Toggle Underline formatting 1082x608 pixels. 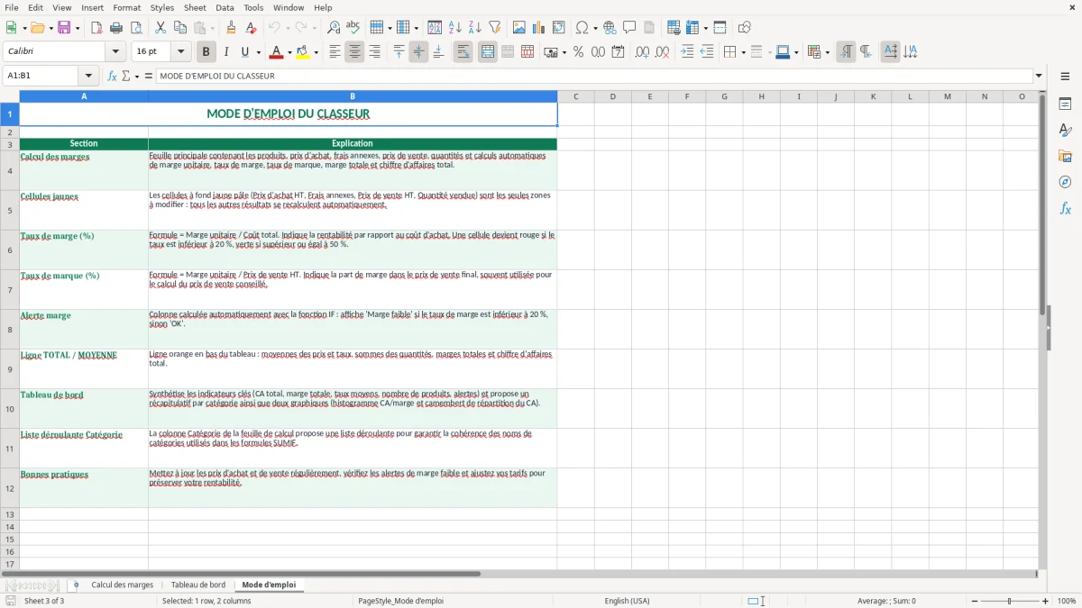pos(244,52)
